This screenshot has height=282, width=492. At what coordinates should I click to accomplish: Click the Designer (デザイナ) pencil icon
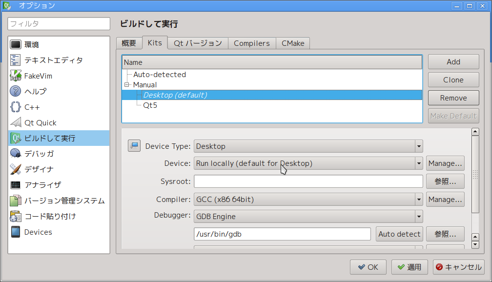point(16,169)
